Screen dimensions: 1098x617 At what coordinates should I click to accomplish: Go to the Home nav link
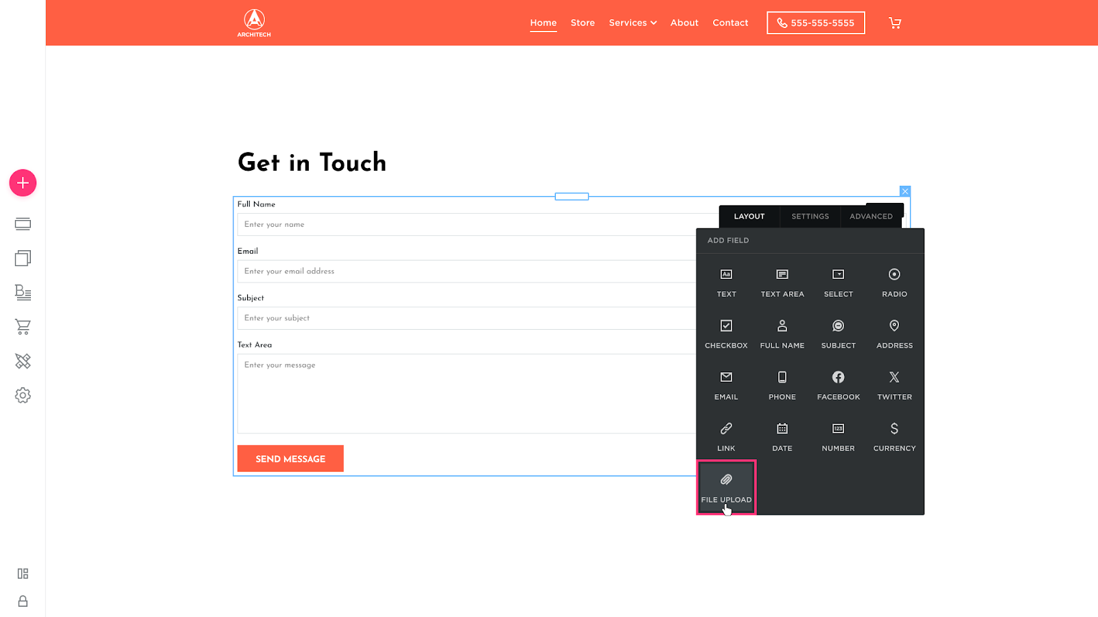(544, 23)
